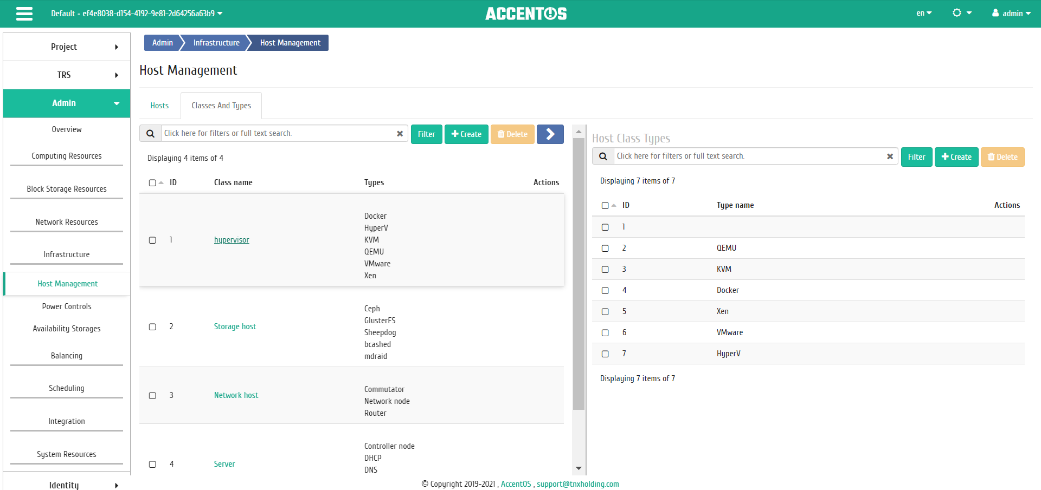Open Overview in the sidebar
The width and height of the screenshot is (1041, 490).
click(x=67, y=129)
